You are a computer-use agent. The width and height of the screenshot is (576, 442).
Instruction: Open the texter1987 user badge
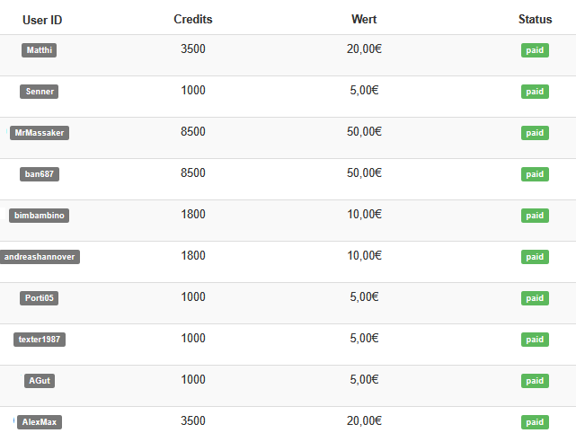click(40, 340)
